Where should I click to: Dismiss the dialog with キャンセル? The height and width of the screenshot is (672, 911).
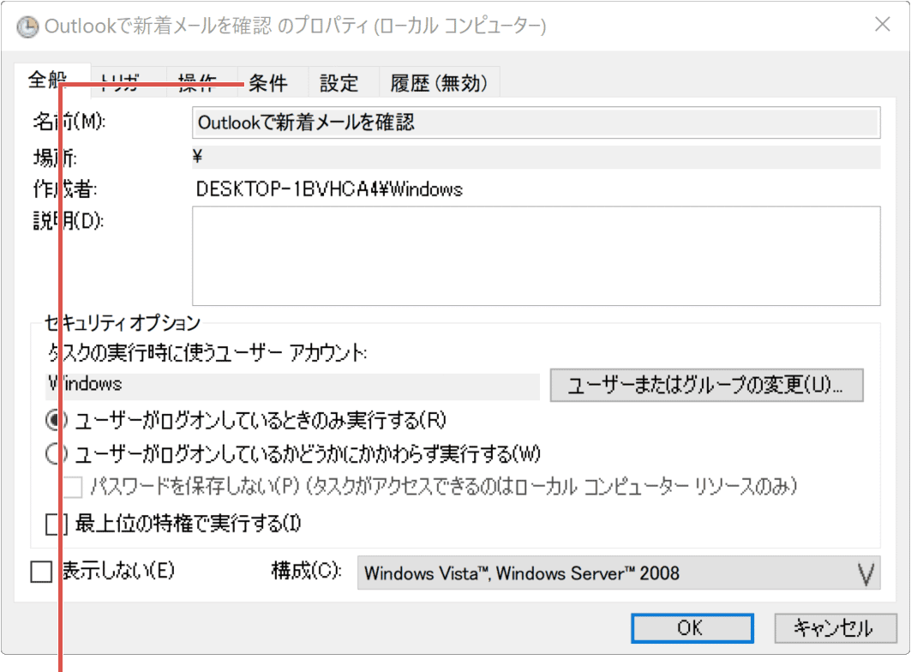(834, 627)
